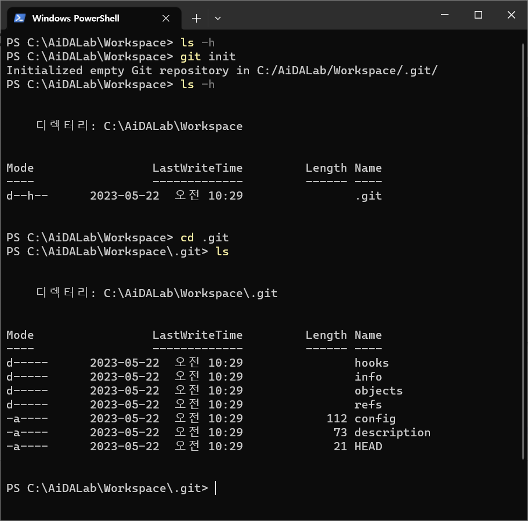
Task: Click the 'objects' directory name
Action: pyautogui.click(x=378, y=390)
